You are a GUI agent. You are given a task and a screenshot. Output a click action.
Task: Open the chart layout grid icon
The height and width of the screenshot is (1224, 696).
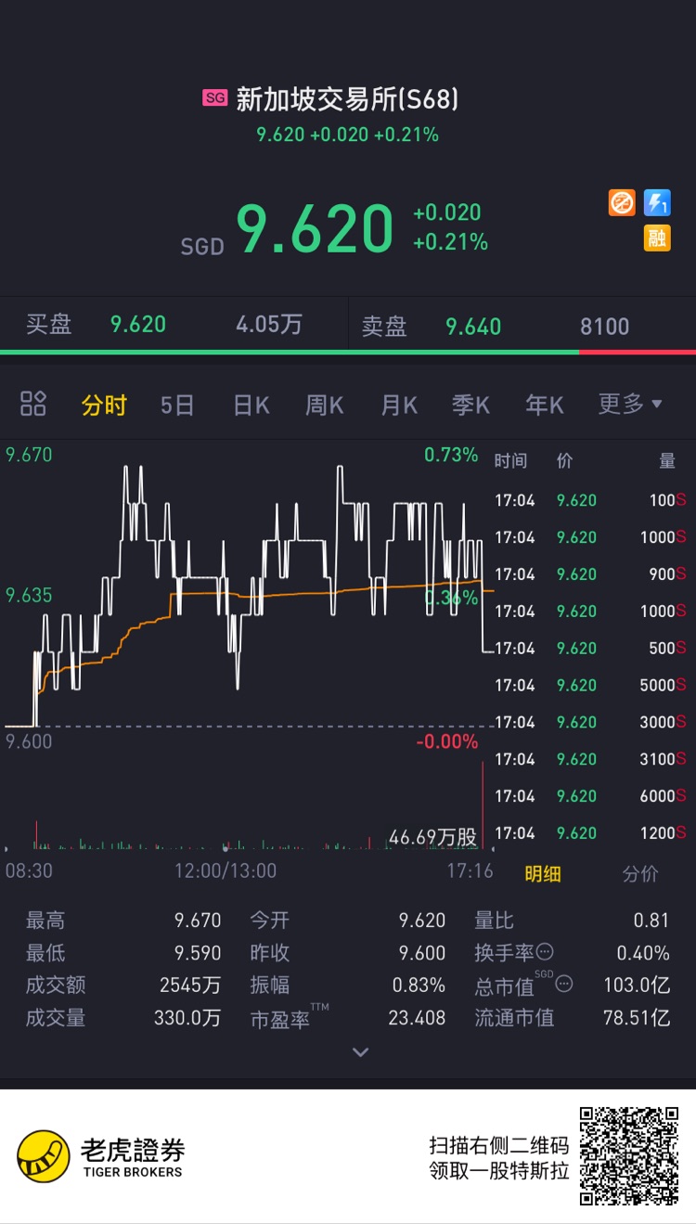click(33, 404)
